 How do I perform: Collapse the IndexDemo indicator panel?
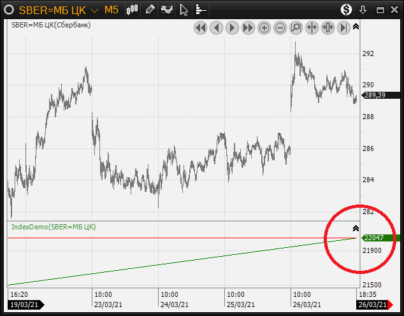click(356, 228)
